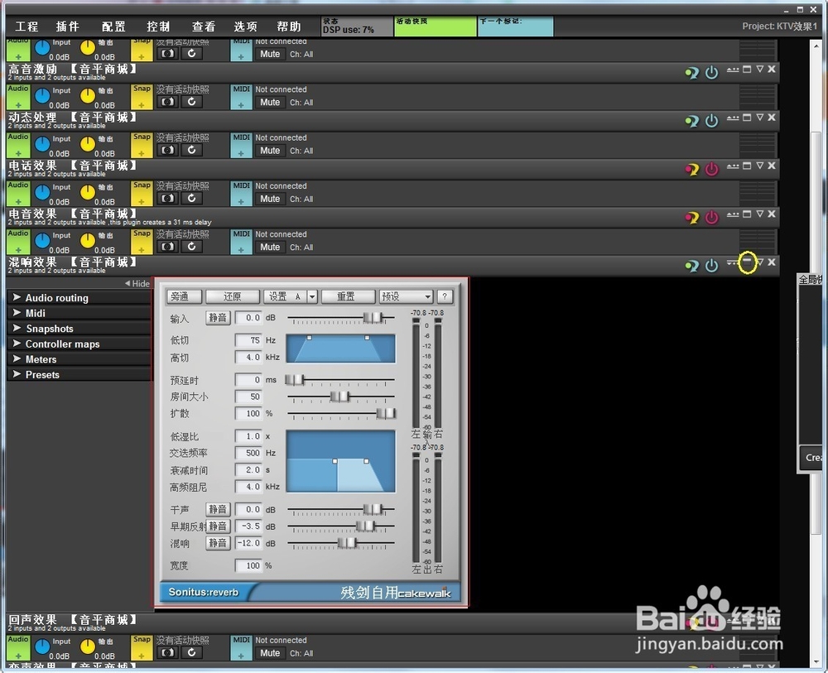The height and width of the screenshot is (673, 828).
Task: Enable the red power icon of 电音效果
Action: (711, 218)
